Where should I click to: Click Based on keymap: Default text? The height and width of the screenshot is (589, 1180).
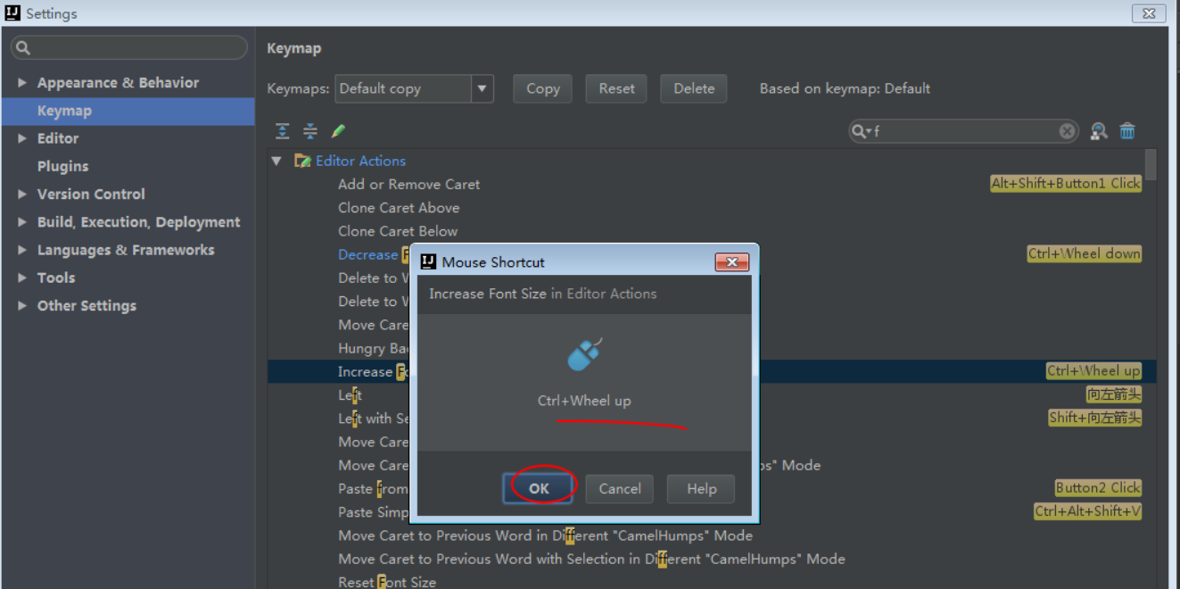[845, 88]
